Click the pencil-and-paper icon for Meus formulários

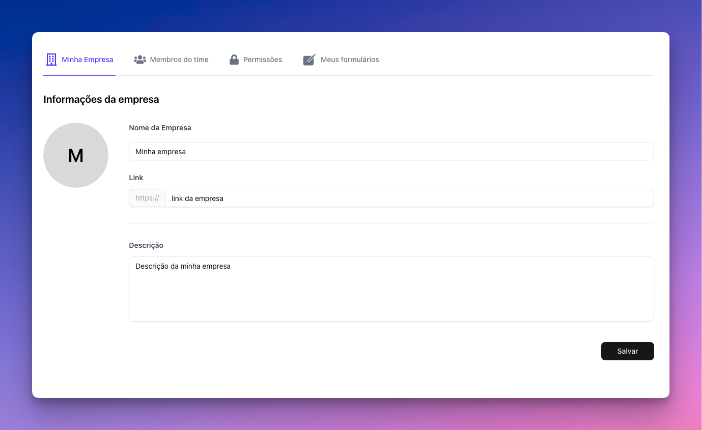click(x=309, y=60)
